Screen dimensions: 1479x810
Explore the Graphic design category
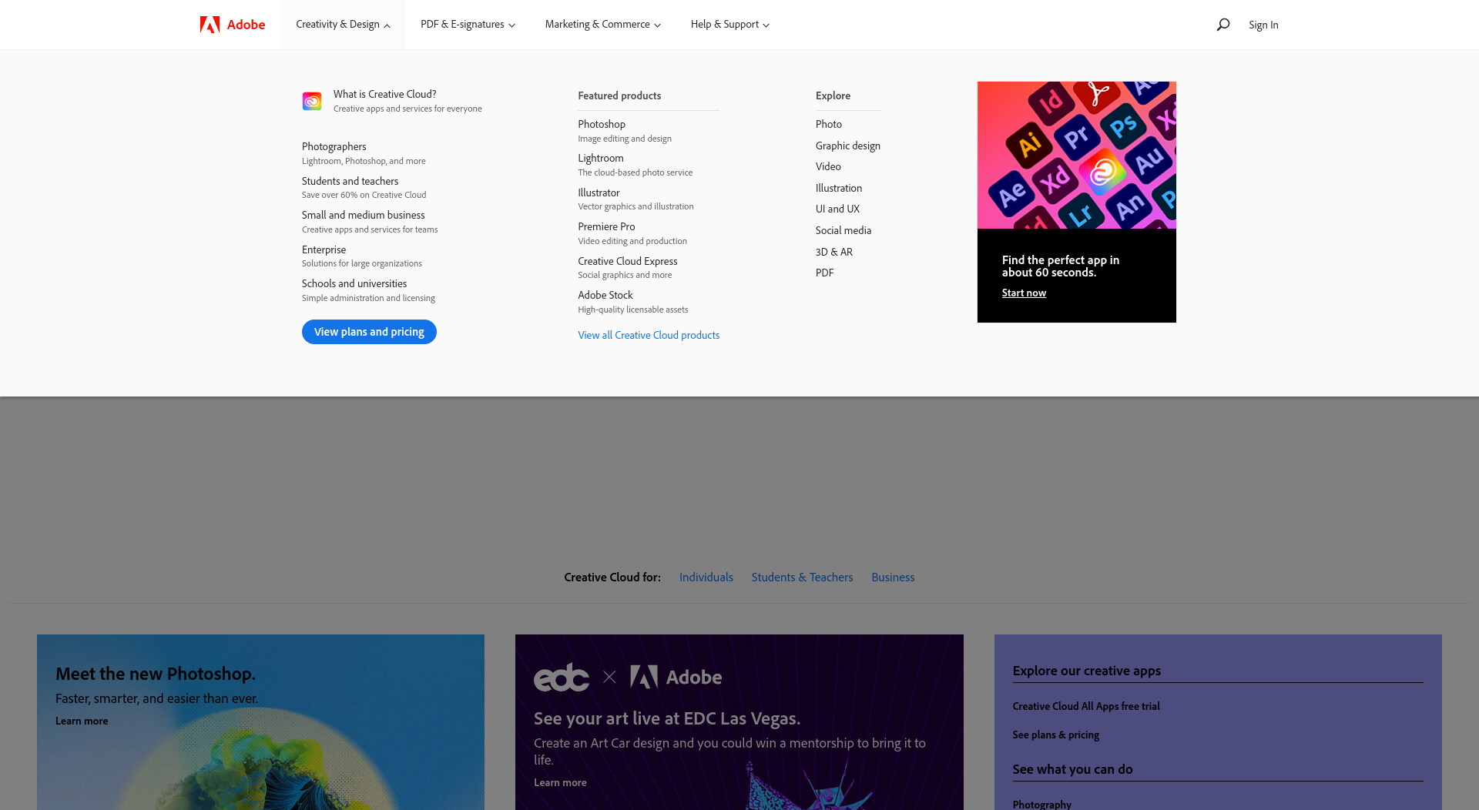click(848, 146)
